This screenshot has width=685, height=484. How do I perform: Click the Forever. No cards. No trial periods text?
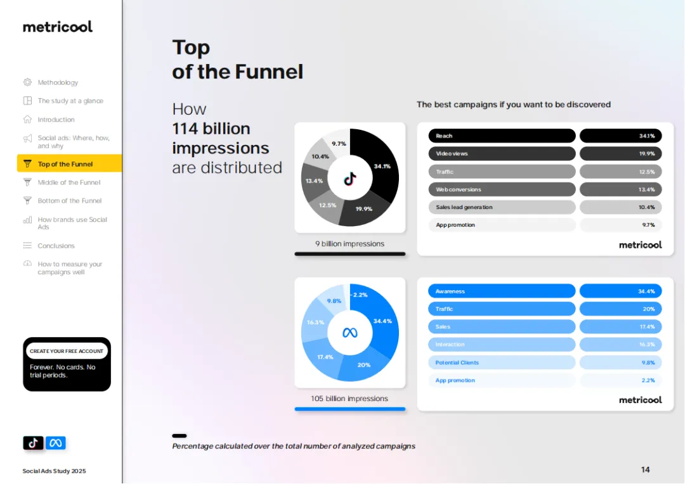click(62, 371)
